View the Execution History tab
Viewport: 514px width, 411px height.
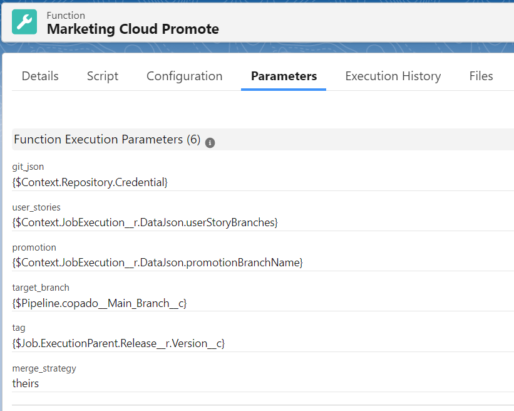[x=393, y=76]
